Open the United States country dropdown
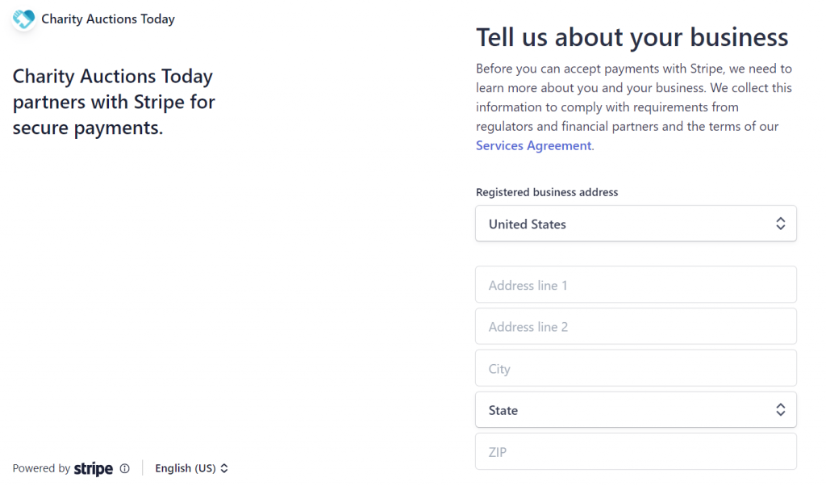 [636, 224]
